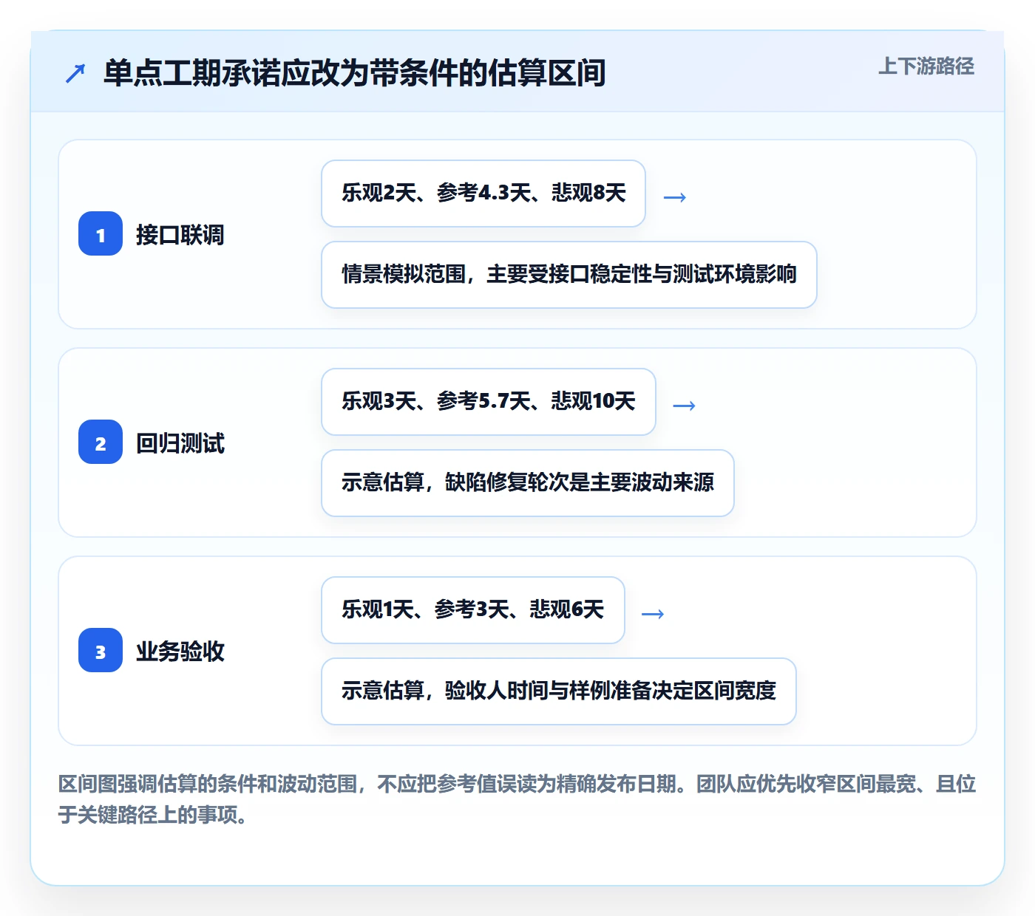
Task: Select the 业务验收 step label
Action: (180, 652)
